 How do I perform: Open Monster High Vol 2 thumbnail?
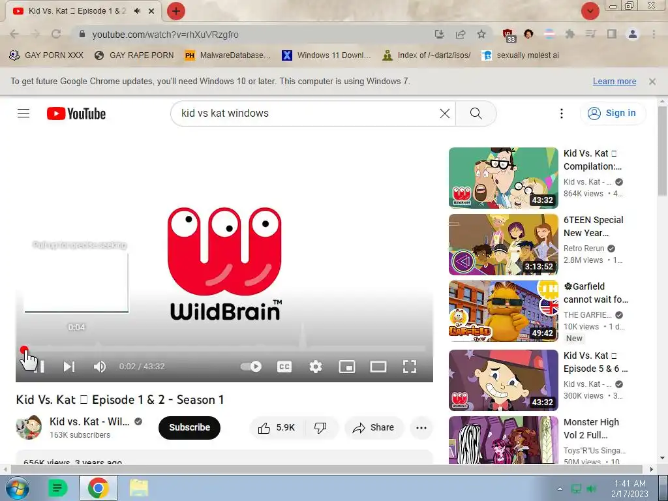click(503, 440)
